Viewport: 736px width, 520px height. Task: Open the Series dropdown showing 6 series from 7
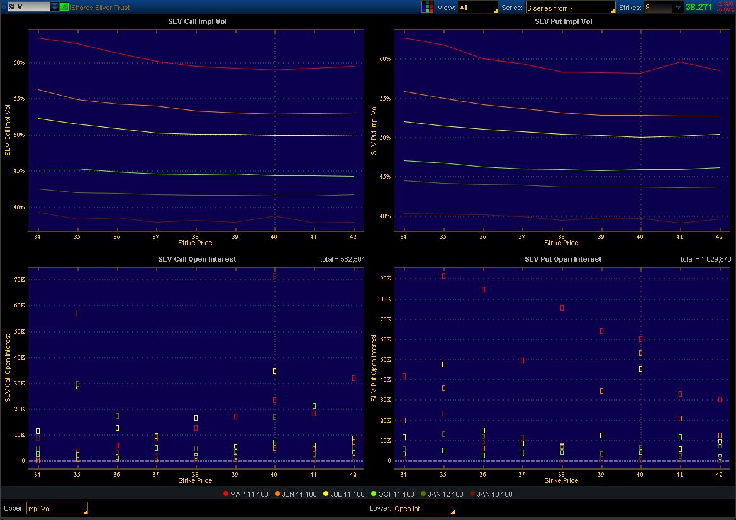pos(571,8)
